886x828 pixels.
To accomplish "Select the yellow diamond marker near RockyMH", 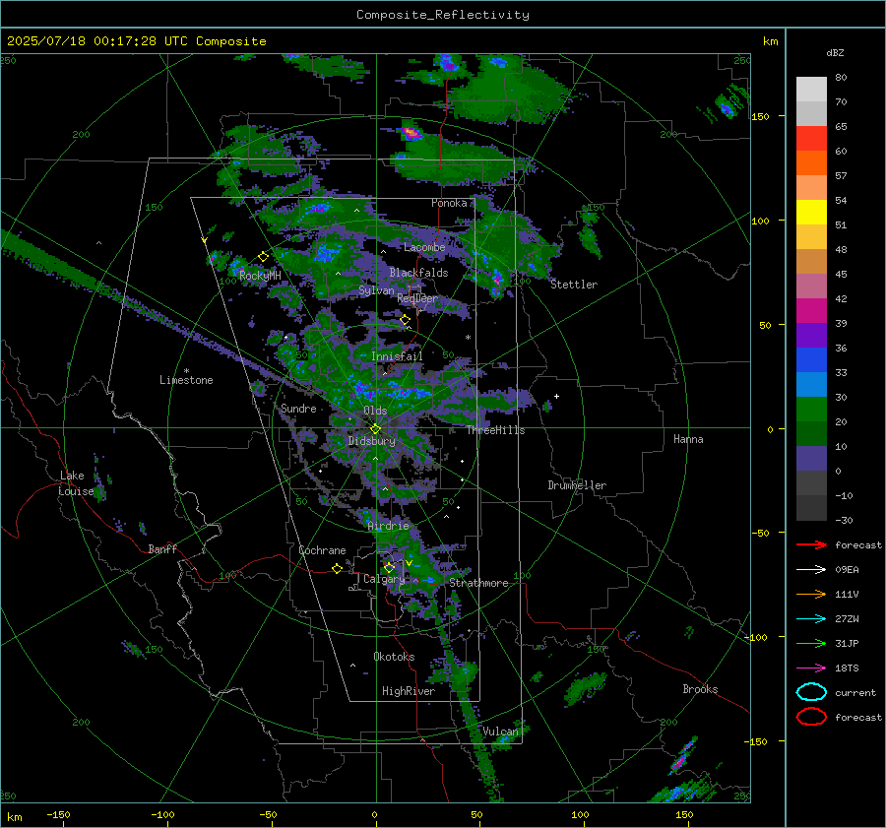I will 263,257.
